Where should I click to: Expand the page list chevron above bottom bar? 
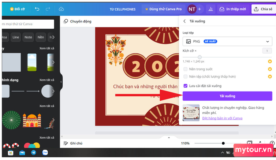point(169,138)
